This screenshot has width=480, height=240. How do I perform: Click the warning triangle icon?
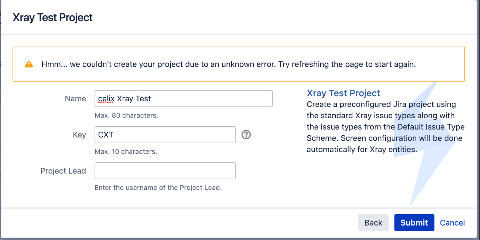[x=29, y=64]
